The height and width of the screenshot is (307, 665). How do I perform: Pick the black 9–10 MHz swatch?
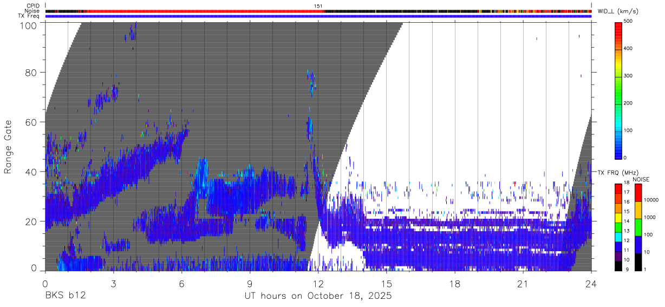pos(619,266)
